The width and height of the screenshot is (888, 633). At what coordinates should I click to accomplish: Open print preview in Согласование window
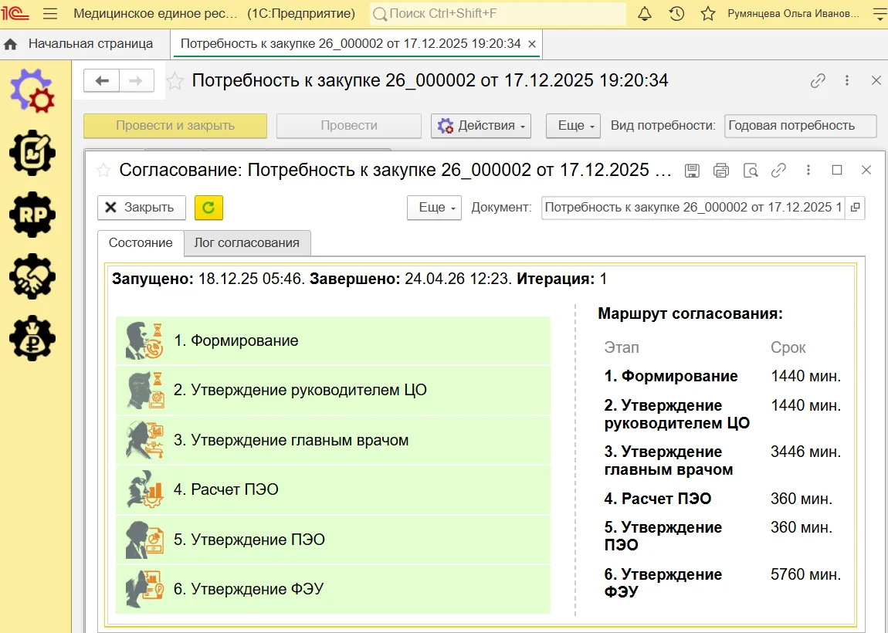[x=751, y=170]
